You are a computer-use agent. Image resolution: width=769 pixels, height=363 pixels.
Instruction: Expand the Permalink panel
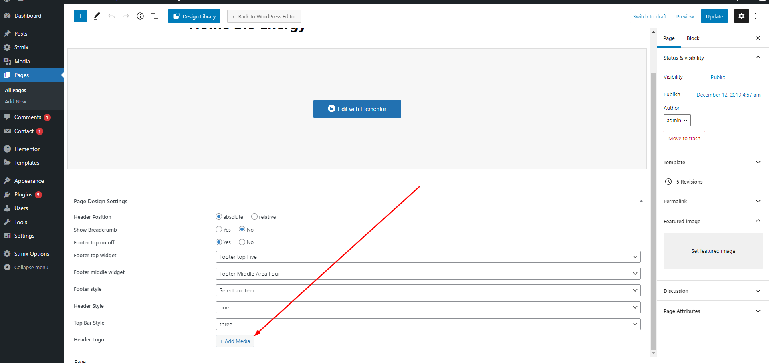pos(713,201)
